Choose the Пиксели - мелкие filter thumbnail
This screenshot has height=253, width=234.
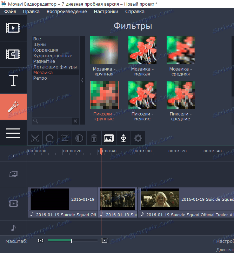click(142, 95)
